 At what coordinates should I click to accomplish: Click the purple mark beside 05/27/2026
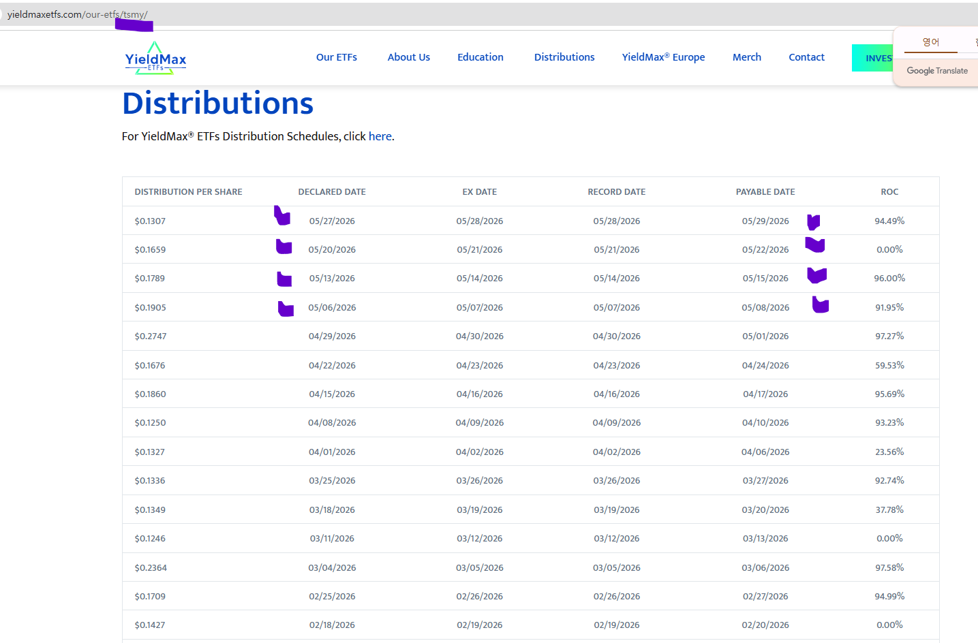(x=282, y=216)
